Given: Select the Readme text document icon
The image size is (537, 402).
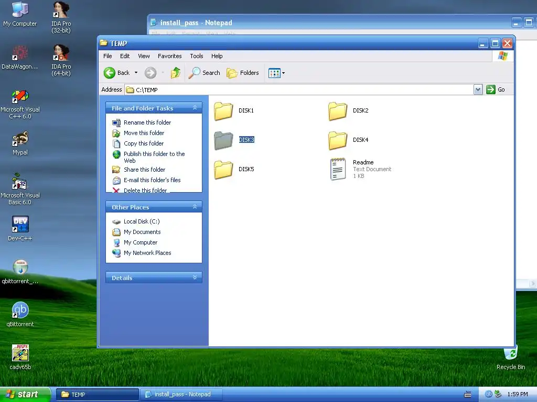Looking at the screenshot, I should pos(338,169).
